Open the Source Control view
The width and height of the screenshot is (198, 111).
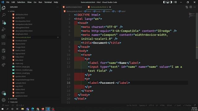[x=3, y=22]
